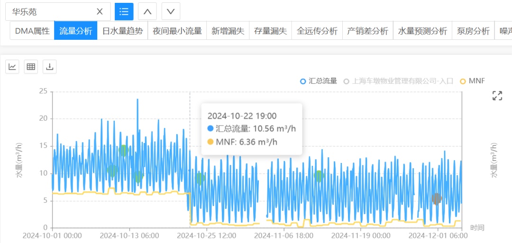This screenshot has height=243, width=512.
Task: Switch to 泵房分析 tab
Action: 473,31
